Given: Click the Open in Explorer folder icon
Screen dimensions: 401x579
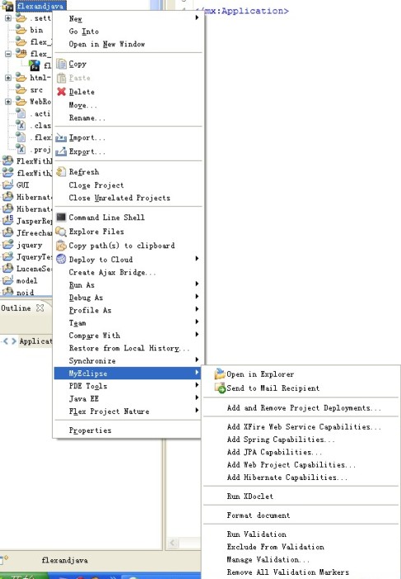Looking at the screenshot, I should point(220,374).
